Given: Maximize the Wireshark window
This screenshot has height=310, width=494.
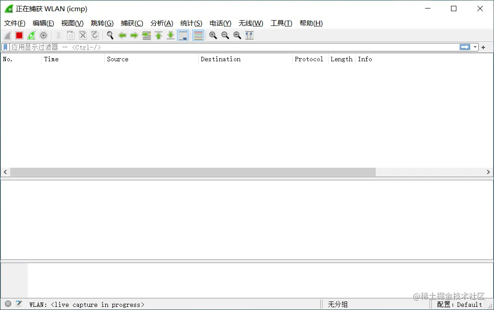Looking at the screenshot, I should (454, 8).
